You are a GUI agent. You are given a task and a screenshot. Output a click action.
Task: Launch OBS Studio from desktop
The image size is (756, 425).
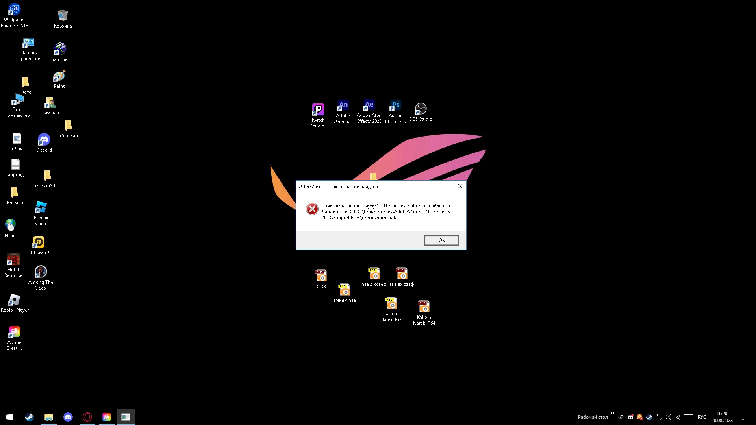421,111
